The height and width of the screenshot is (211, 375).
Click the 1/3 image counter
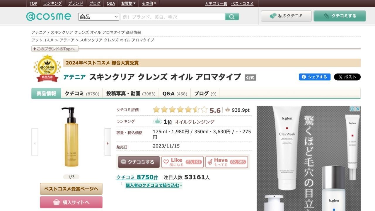71,177
